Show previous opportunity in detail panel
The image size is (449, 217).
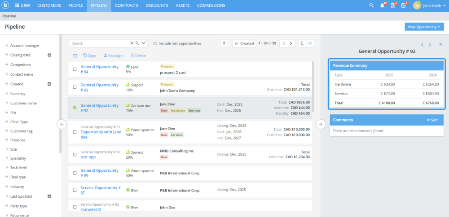(422, 44)
